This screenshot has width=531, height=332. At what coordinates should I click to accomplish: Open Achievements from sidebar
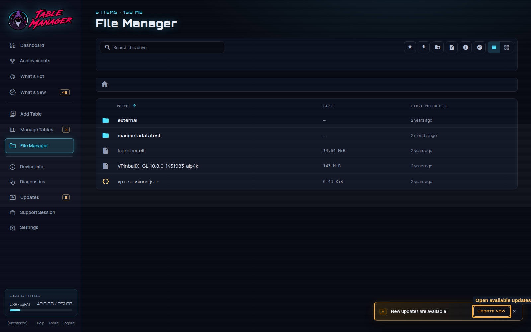pyautogui.click(x=39, y=61)
